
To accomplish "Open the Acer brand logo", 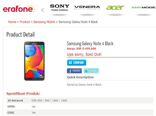I will (115, 8).
